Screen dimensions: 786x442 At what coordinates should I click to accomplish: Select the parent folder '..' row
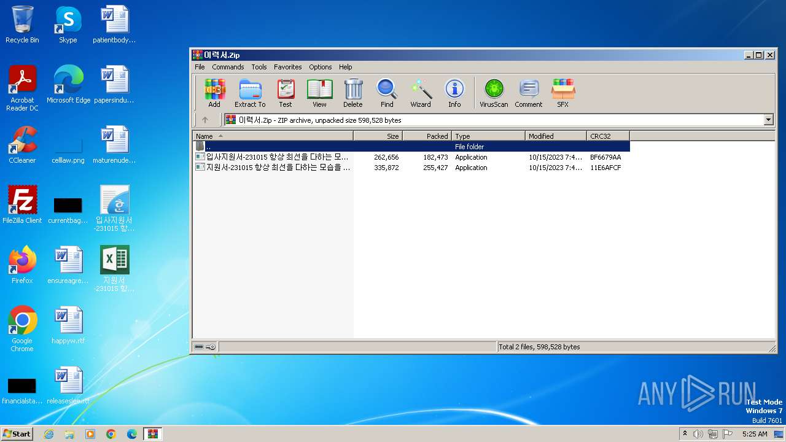pyautogui.click(x=411, y=147)
